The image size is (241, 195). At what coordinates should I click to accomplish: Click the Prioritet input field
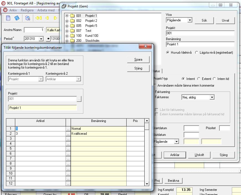[225, 128]
